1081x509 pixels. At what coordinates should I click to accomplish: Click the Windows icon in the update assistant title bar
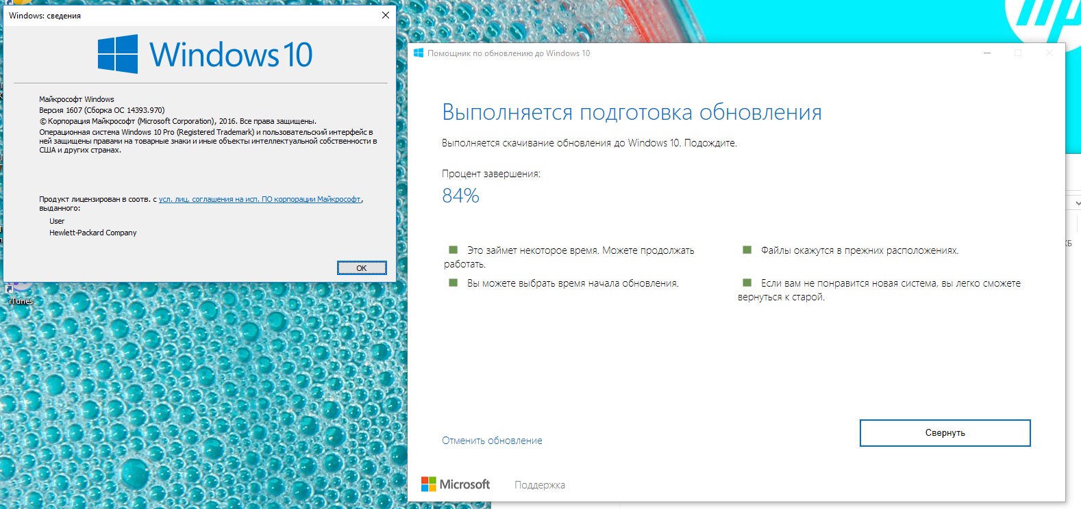pyautogui.click(x=419, y=53)
